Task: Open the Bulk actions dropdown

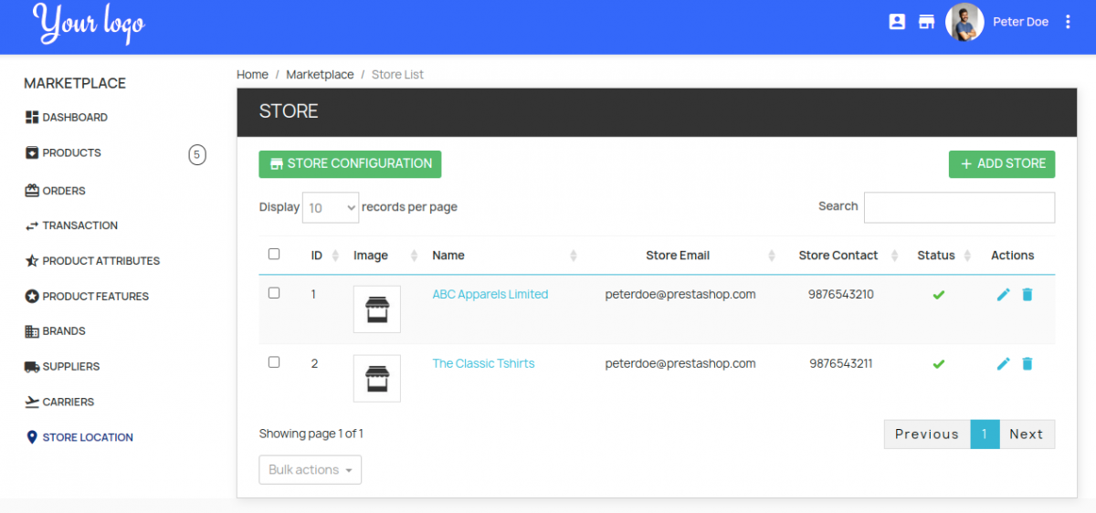Action: tap(311, 470)
